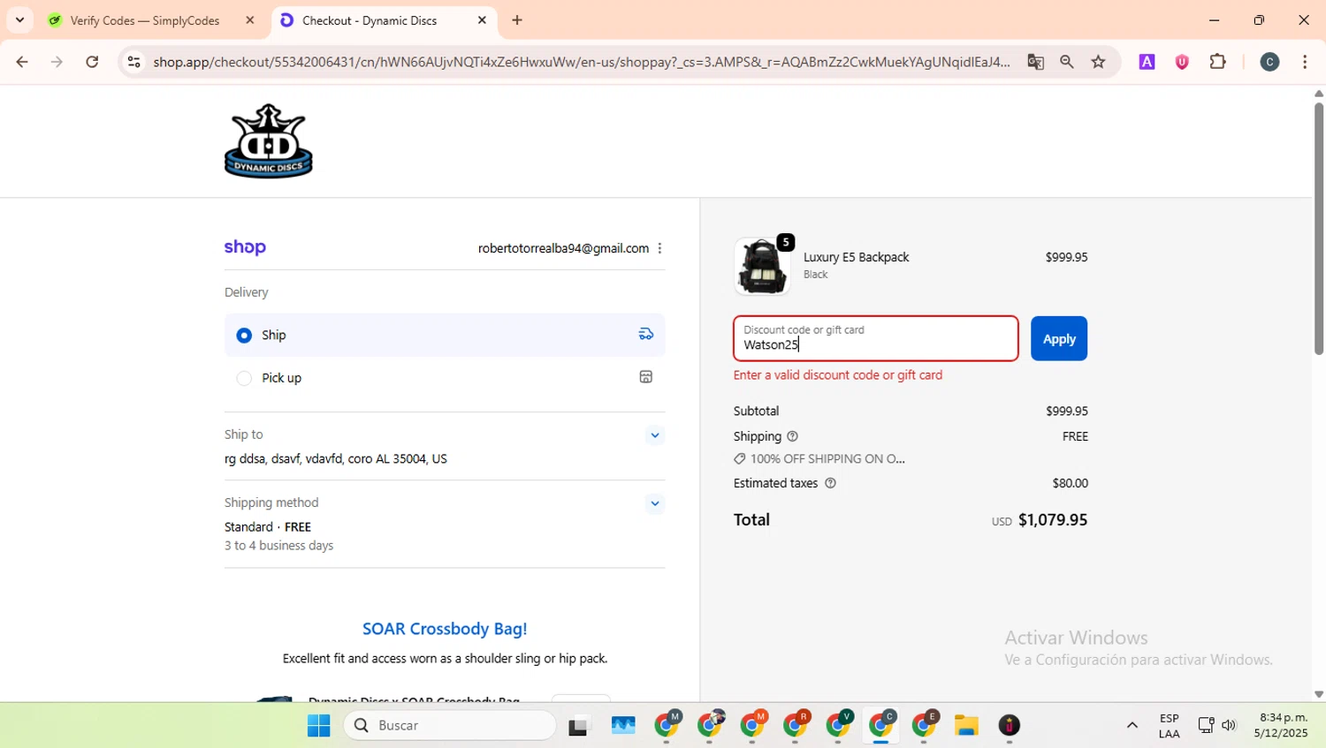Open a new browser tab

point(517,20)
